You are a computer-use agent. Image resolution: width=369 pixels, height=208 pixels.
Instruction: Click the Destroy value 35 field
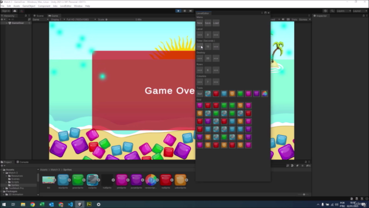tap(208, 58)
